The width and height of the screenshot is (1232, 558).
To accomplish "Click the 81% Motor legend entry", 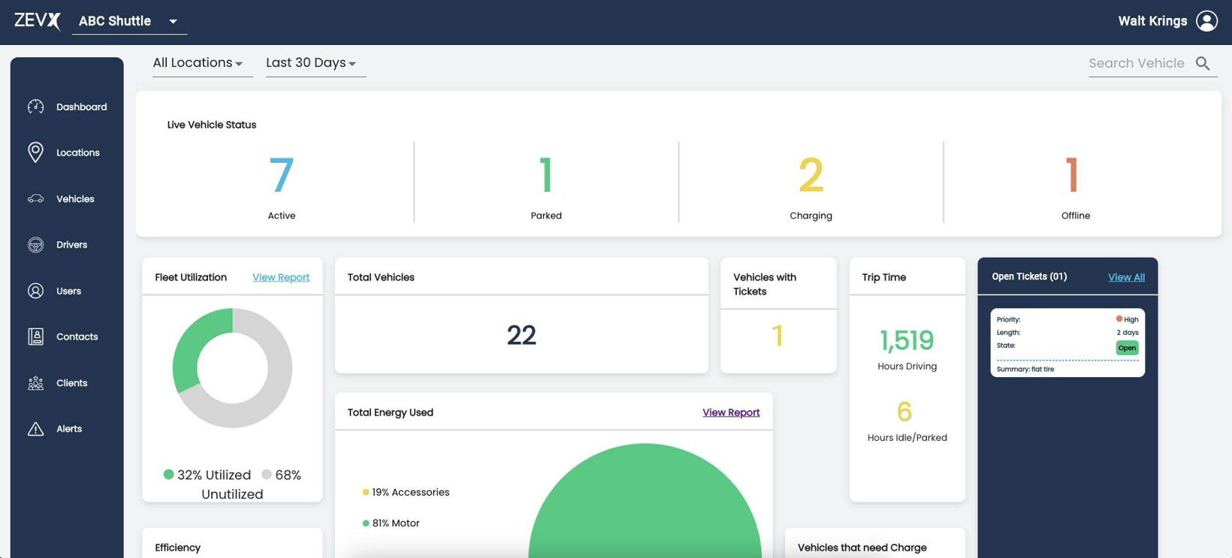I will coord(391,523).
